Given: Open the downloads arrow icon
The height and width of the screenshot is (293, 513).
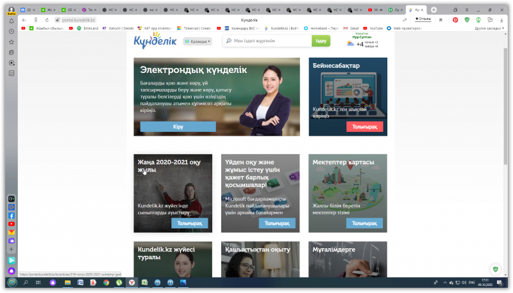Looking at the screenshot, I should point(501,20).
